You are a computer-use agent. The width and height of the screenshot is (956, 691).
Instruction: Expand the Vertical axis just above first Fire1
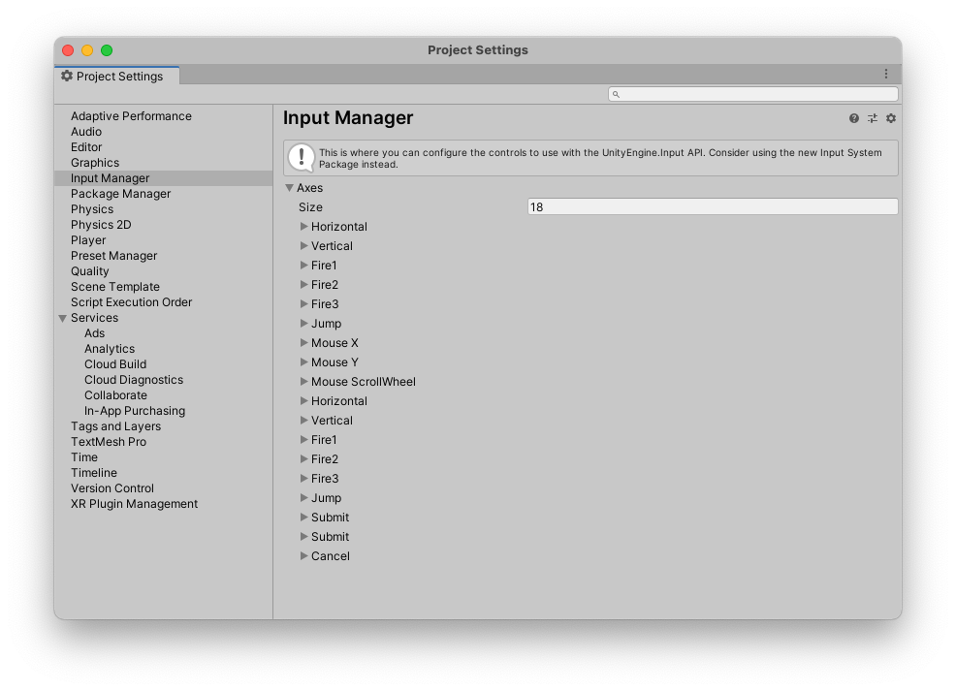click(x=303, y=245)
